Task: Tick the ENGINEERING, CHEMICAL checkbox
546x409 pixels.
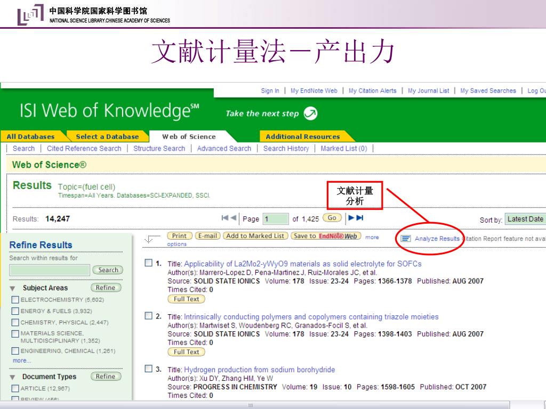Action: (x=15, y=350)
